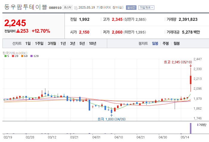
Task: Click the 2,447 price axis label
Action: pyautogui.click(x=198, y=59)
